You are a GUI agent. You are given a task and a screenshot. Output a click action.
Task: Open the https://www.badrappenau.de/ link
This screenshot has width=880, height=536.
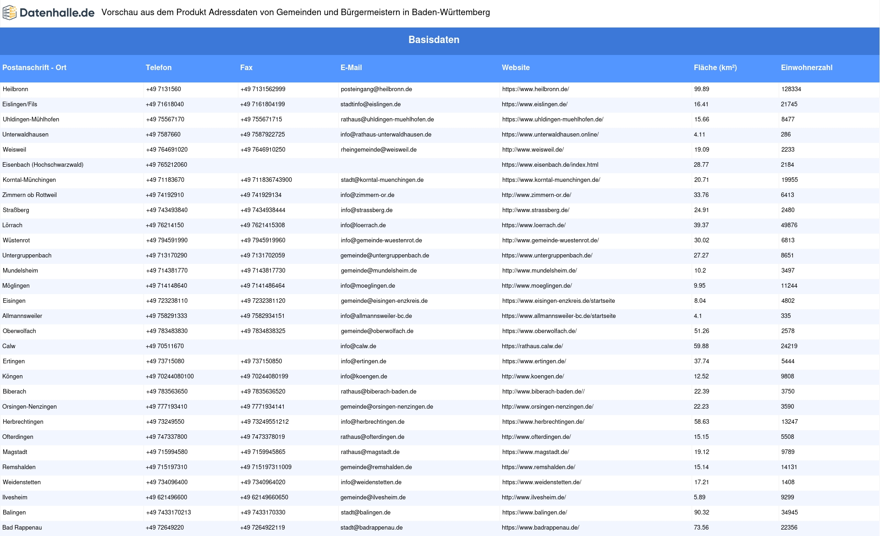pos(540,528)
